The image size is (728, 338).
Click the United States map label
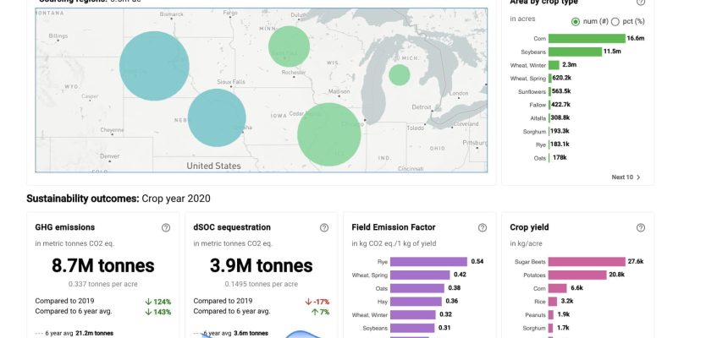pyautogui.click(x=213, y=166)
